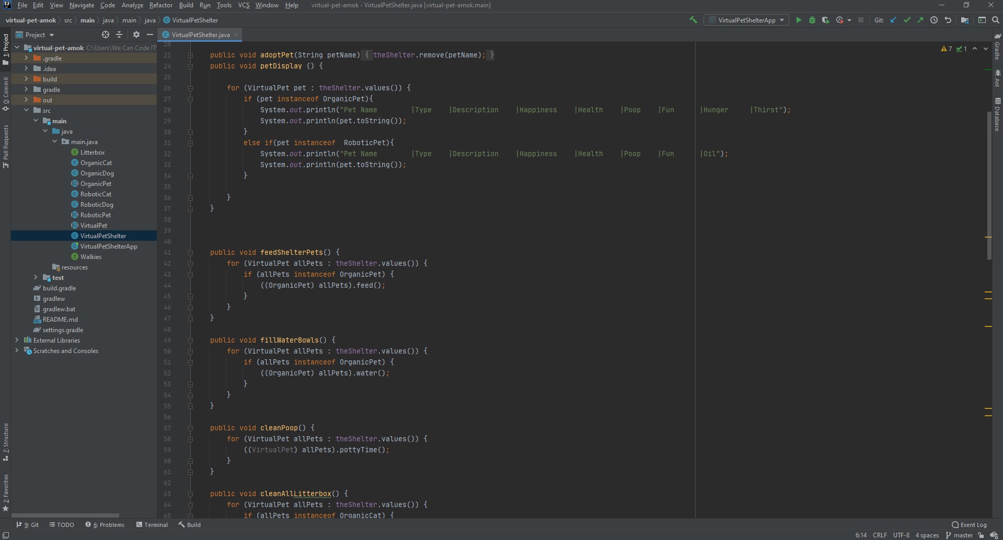The width and height of the screenshot is (1003, 540).
Task: Run with Coverage shield icon
Action: coord(825,20)
